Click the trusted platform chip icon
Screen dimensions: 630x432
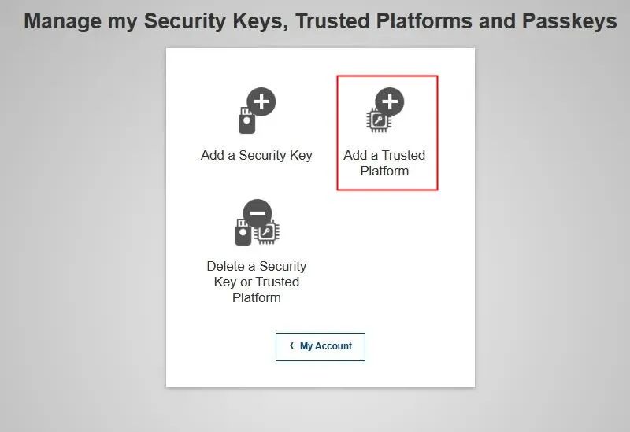(378, 120)
